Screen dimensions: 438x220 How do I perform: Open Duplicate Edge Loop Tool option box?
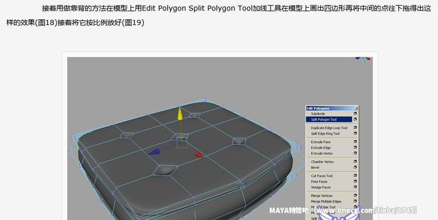pyautogui.click(x=355, y=128)
